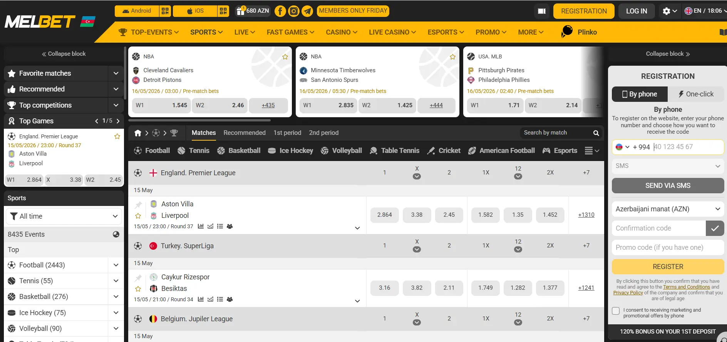This screenshot has height=342, width=727.
Task: Open the All time filter dropdown
Action: pyautogui.click(x=64, y=216)
